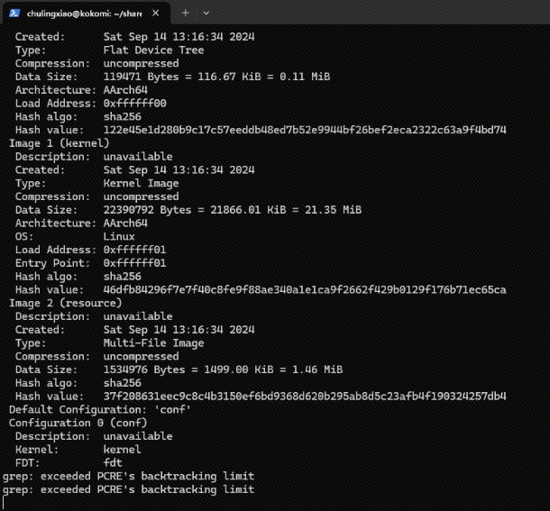Click the kernel hash value starting 46dfb84296f7

point(305,289)
